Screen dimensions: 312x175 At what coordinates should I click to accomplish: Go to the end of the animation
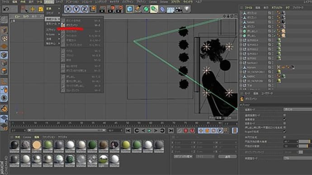click(x=171, y=130)
